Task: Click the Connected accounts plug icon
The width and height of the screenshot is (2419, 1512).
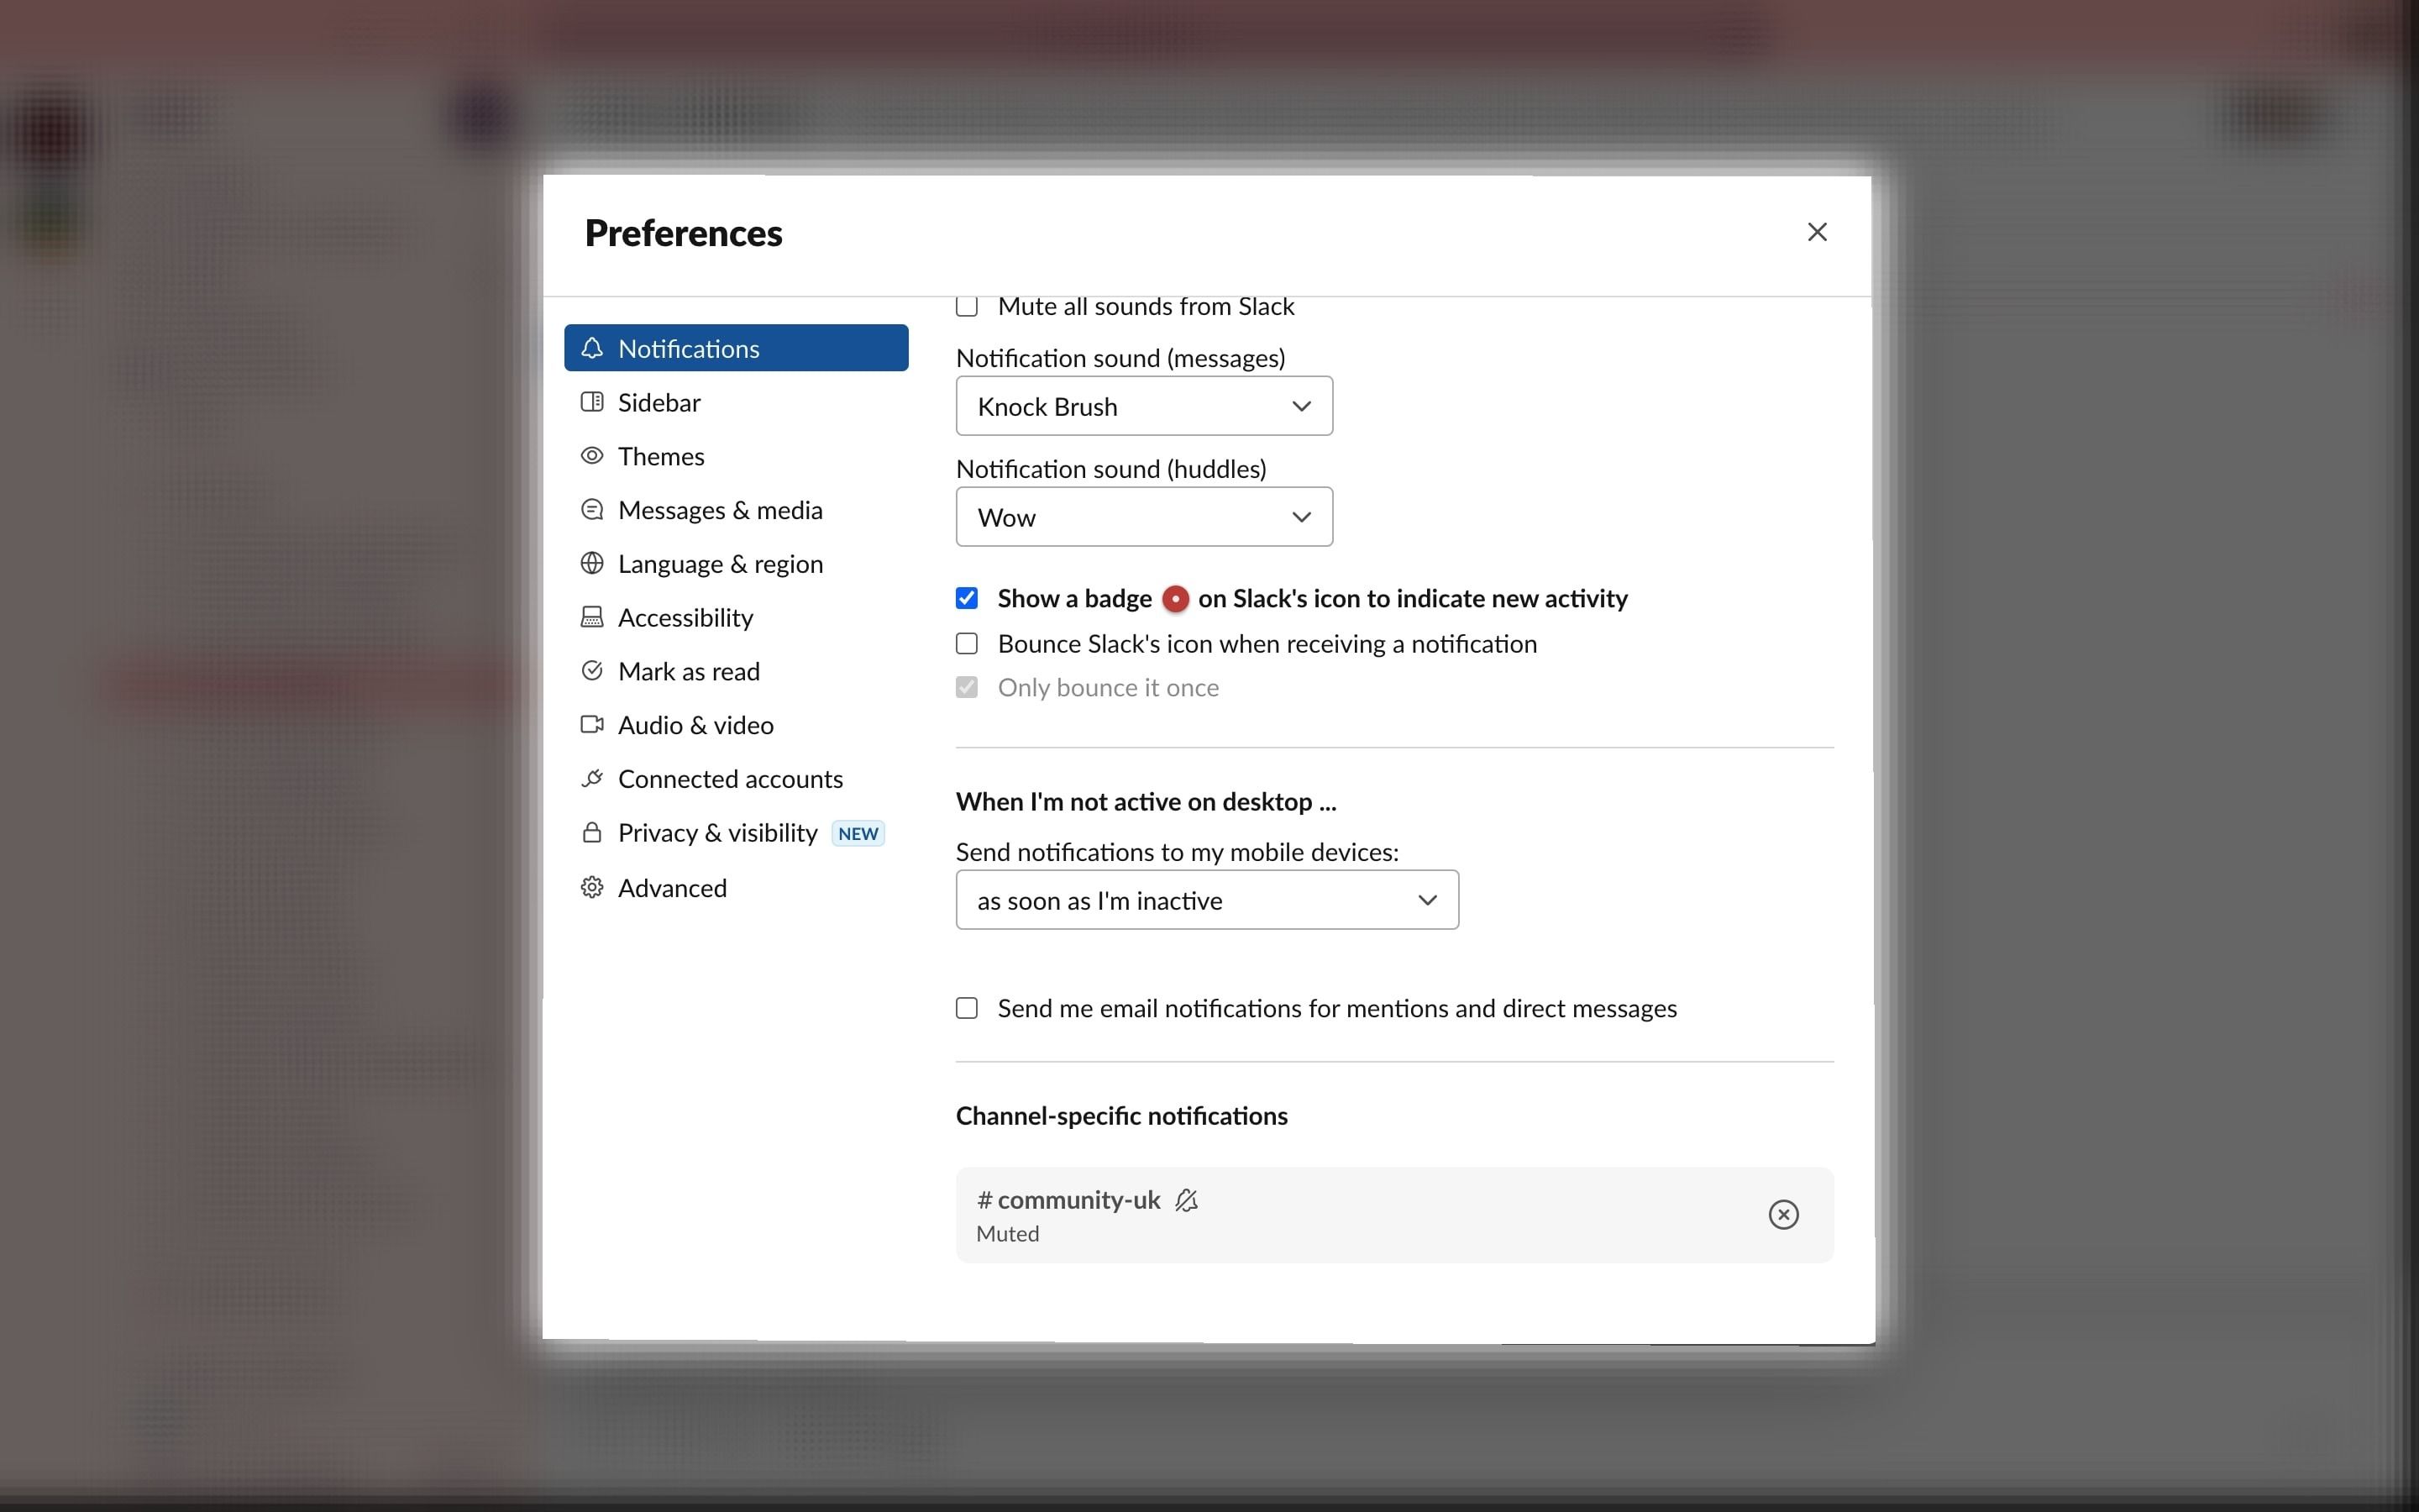Action: tap(592, 778)
